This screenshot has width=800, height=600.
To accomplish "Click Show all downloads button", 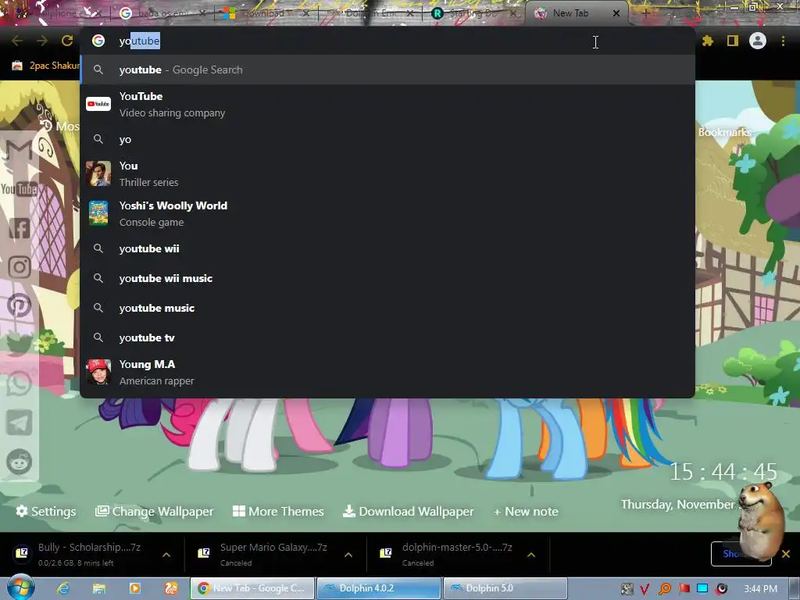I will 741,554.
